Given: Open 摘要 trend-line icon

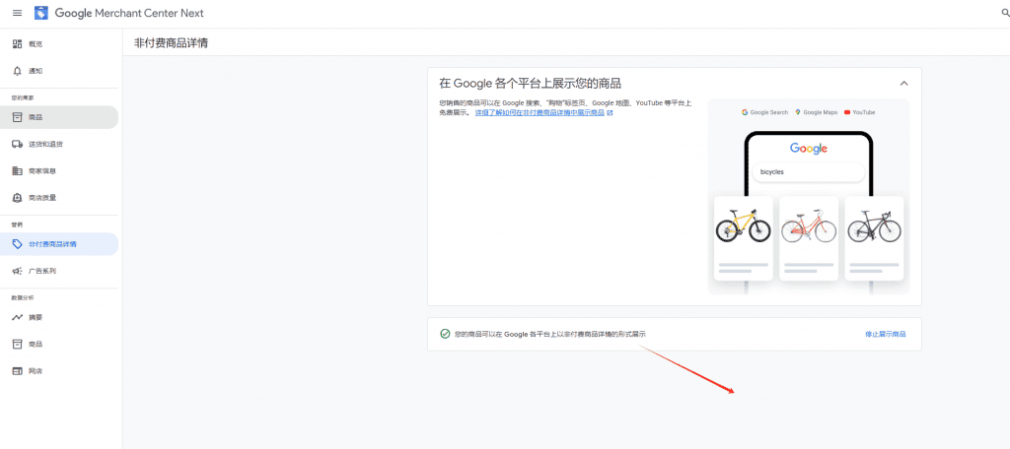Looking at the screenshot, I should (x=18, y=318).
